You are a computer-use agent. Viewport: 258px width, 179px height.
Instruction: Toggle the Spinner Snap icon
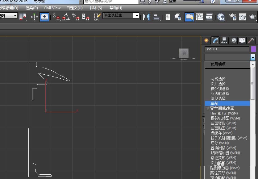click(85, 17)
